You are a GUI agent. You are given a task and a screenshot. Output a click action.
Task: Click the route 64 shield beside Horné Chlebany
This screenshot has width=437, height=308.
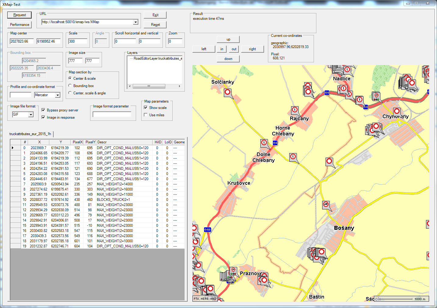coord(275,143)
